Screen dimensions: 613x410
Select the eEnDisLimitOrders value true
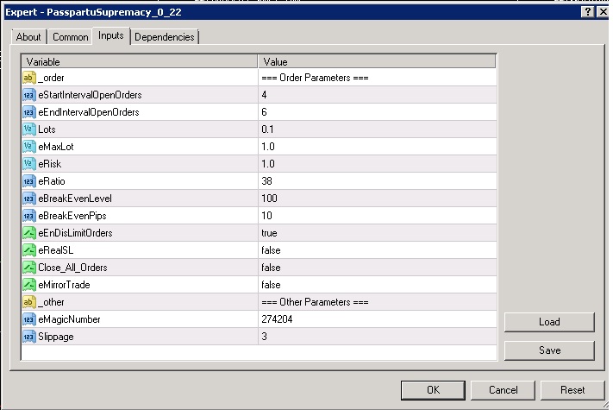pyautogui.click(x=378, y=233)
